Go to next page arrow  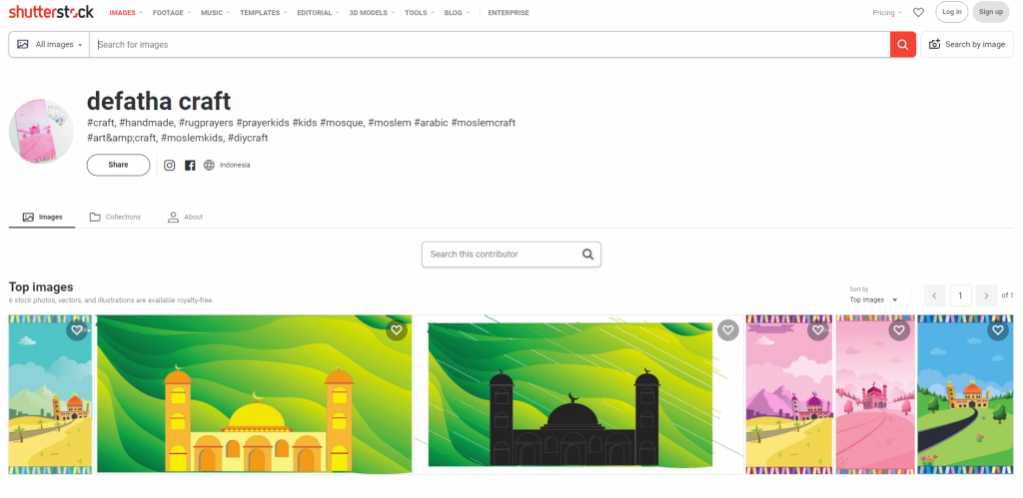pyautogui.click(x=986, y=295)
